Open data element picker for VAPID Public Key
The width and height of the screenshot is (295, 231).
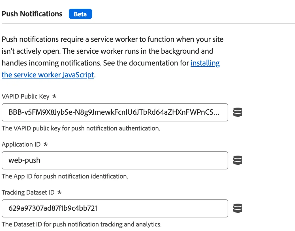pos(238,112)
